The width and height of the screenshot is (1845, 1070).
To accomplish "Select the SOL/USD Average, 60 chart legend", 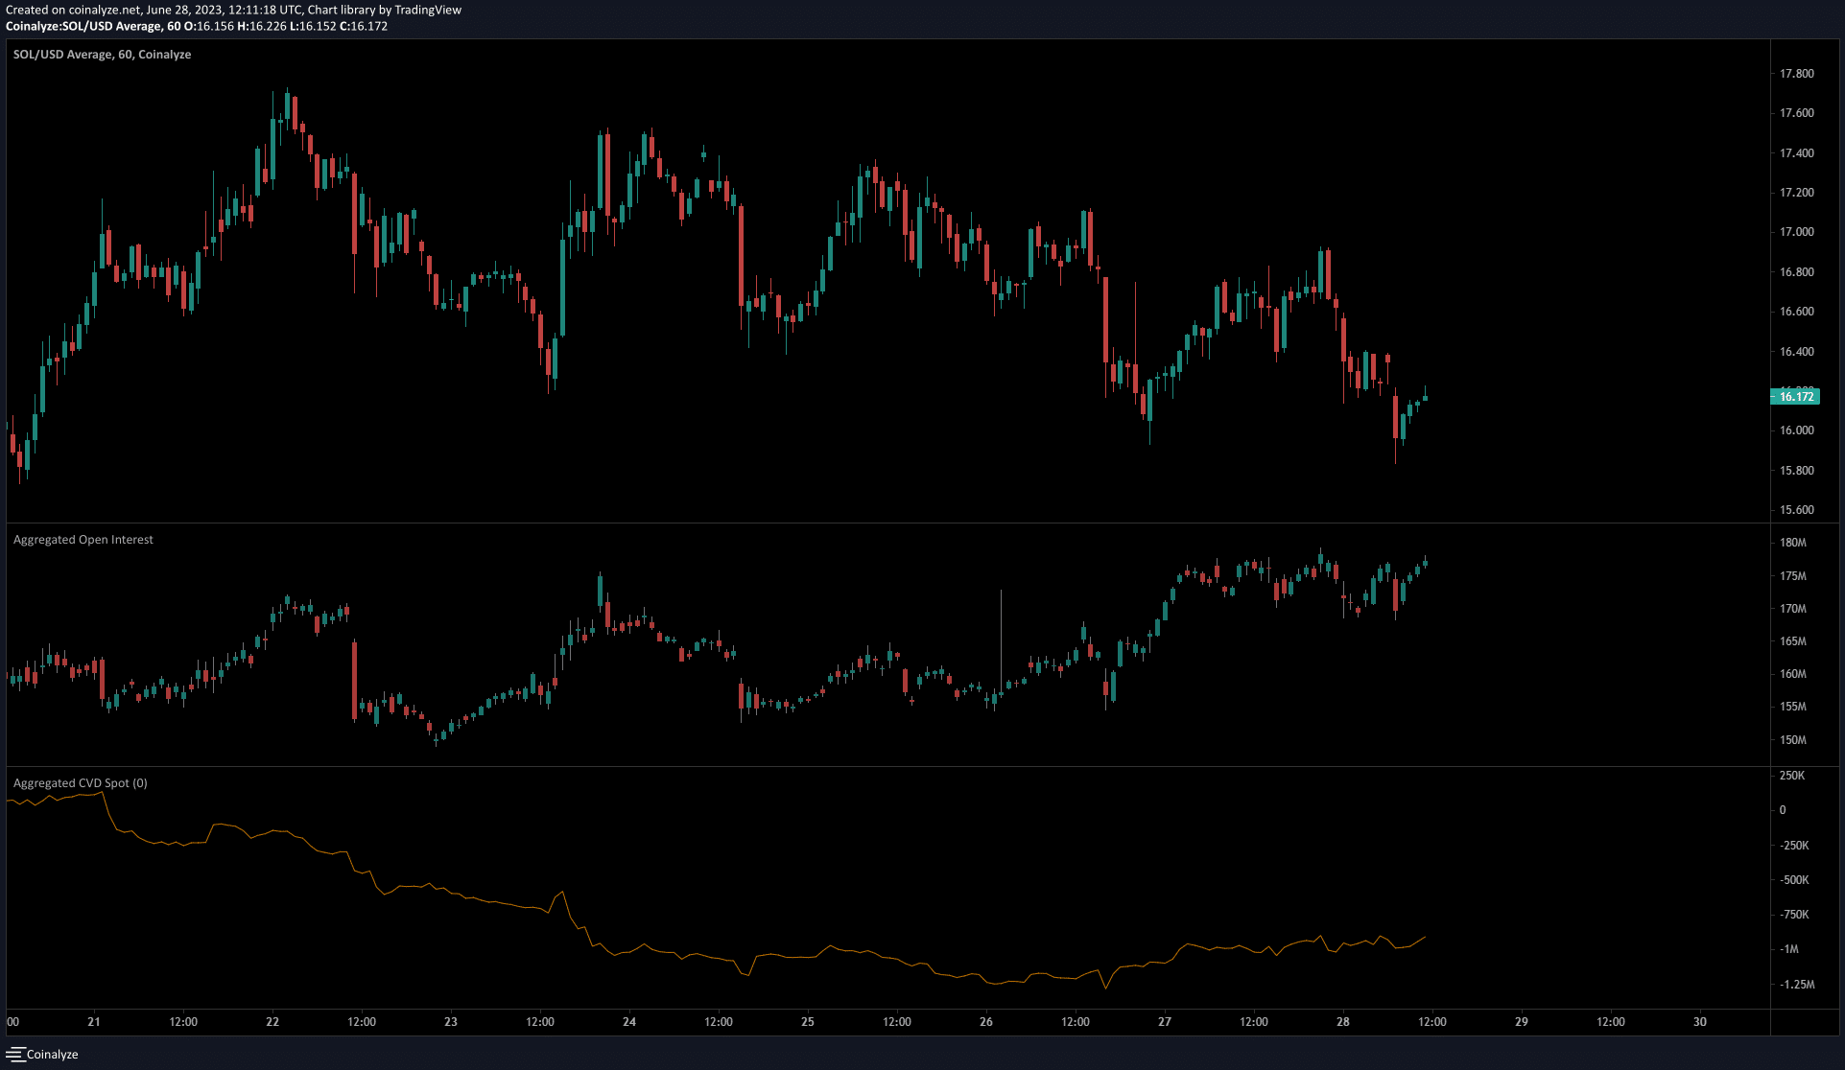I will 102,55.
